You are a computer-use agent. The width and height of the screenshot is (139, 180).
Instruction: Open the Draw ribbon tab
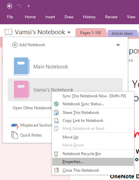coord(69,17)
